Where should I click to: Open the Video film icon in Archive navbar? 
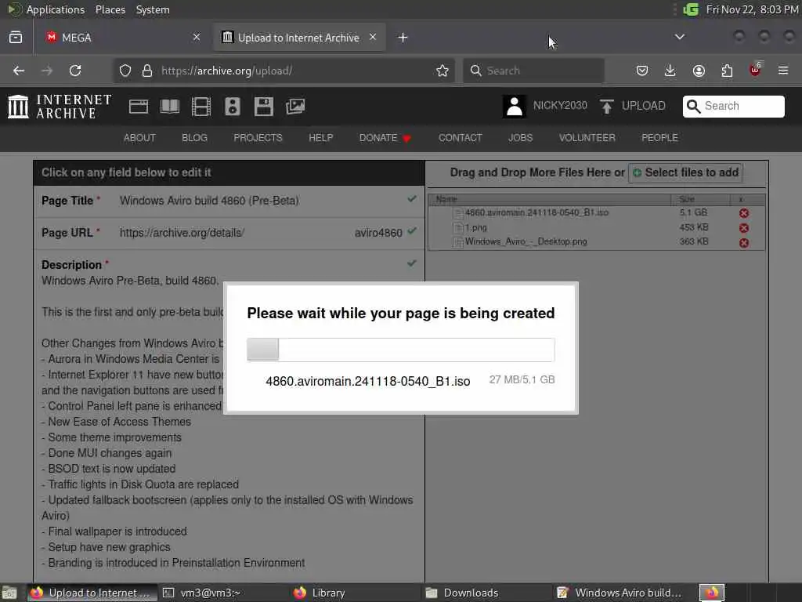201,107
